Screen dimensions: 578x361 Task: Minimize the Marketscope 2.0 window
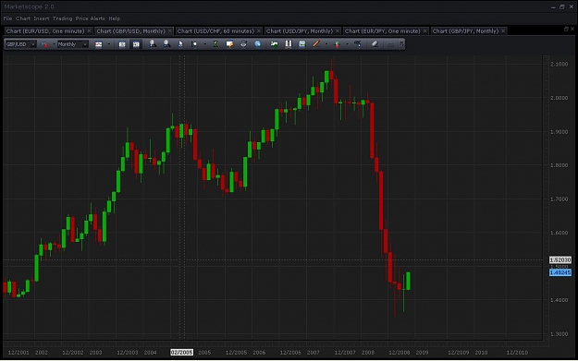[553, 7]
